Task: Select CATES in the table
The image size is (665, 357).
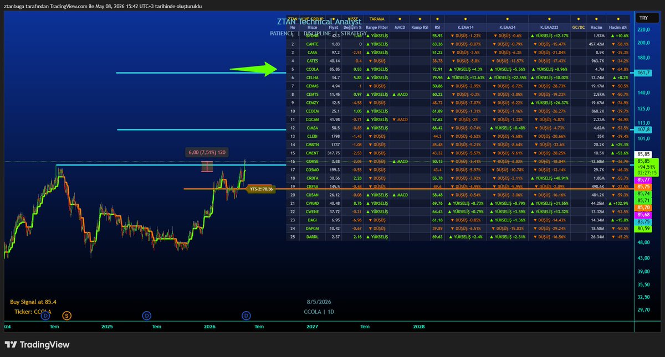Action: [313, 61]
